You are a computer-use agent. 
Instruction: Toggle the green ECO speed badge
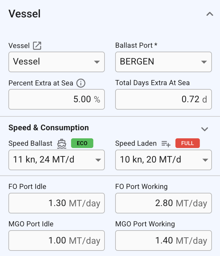click(82, 143)
